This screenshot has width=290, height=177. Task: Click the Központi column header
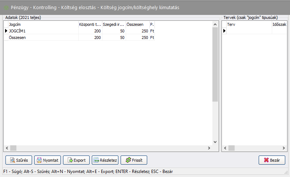pyautogui.click(x=90, y=24)
